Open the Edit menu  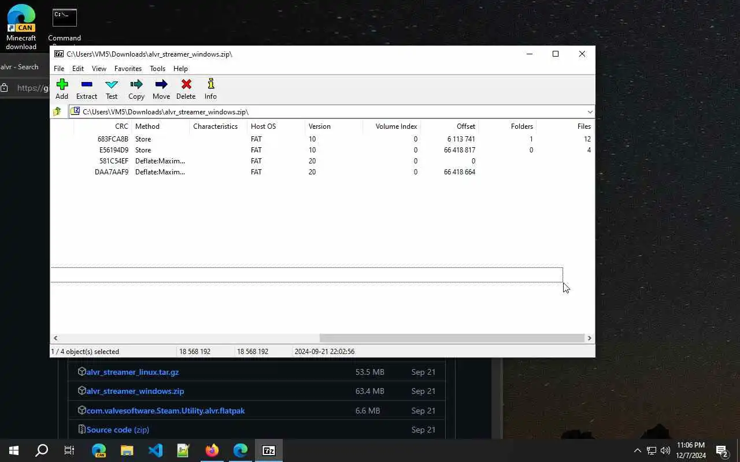78,68
